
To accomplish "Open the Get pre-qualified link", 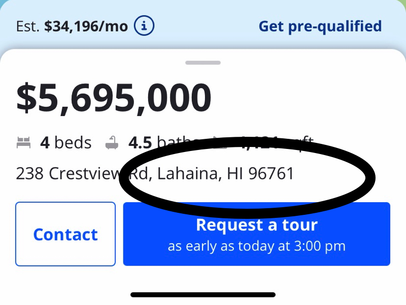I will click(320, 26).
